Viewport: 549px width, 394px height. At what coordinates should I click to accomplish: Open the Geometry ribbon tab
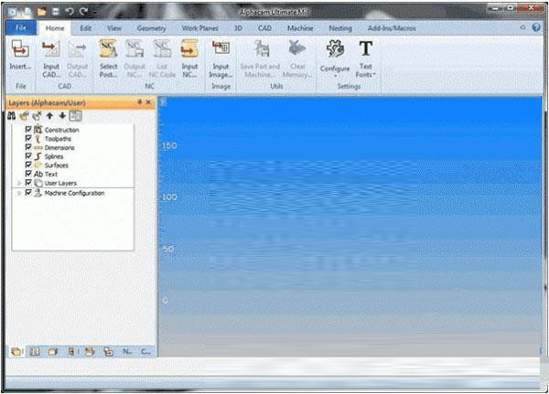coord(151,28)
